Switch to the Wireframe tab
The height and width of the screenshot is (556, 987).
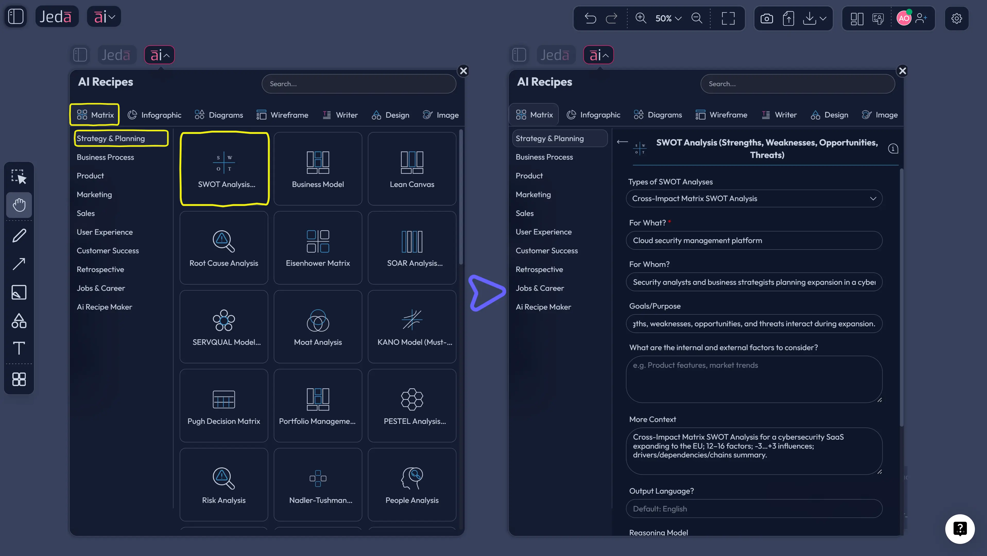click(x=282, y=115)
